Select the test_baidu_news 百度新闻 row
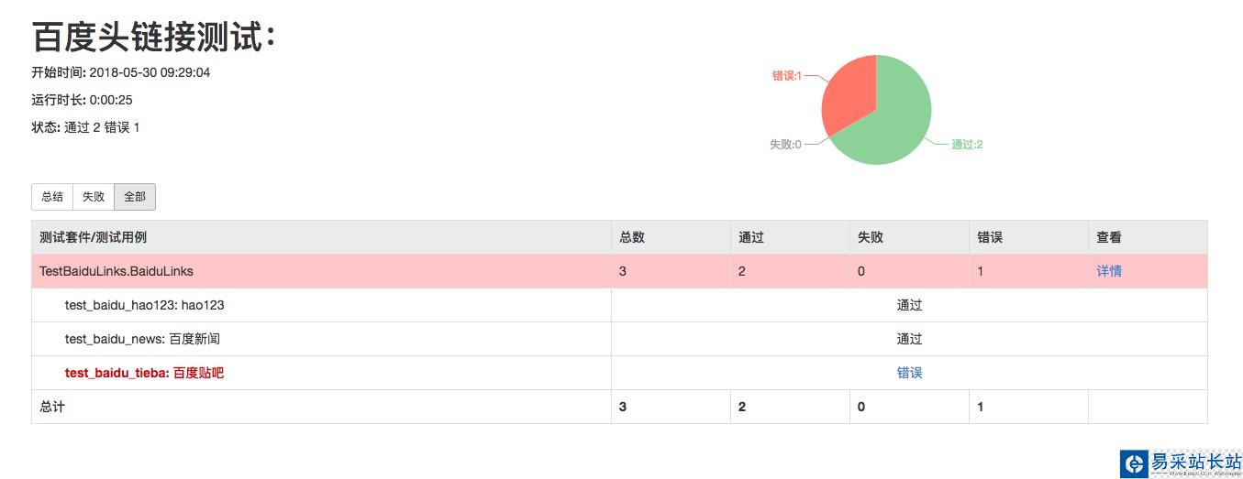The image size is (1243, 479). [142, 339]
